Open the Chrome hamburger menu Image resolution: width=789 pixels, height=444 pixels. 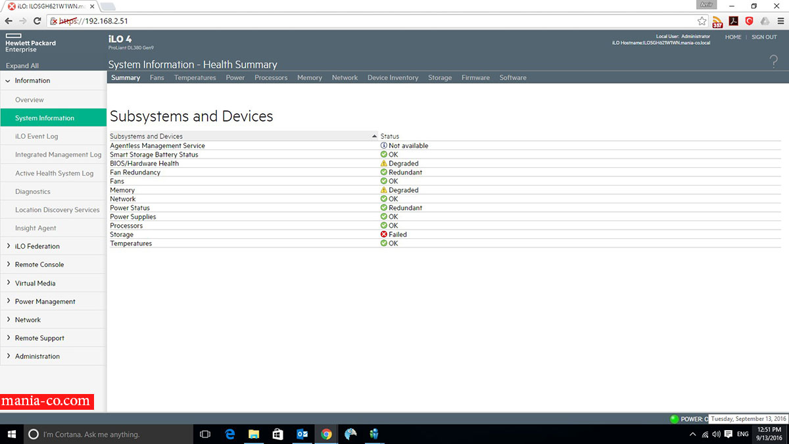click(x=780, y=21)
